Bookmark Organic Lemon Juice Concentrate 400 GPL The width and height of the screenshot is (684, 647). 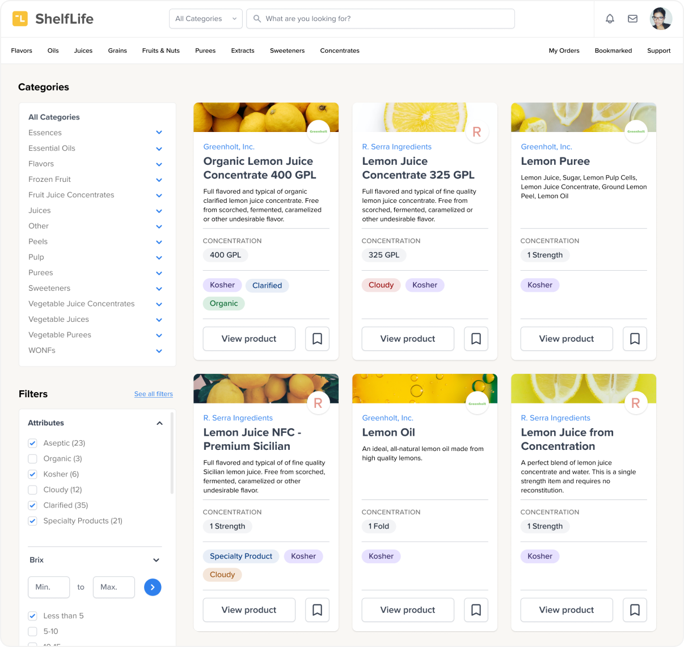click(x=317, y=339)
